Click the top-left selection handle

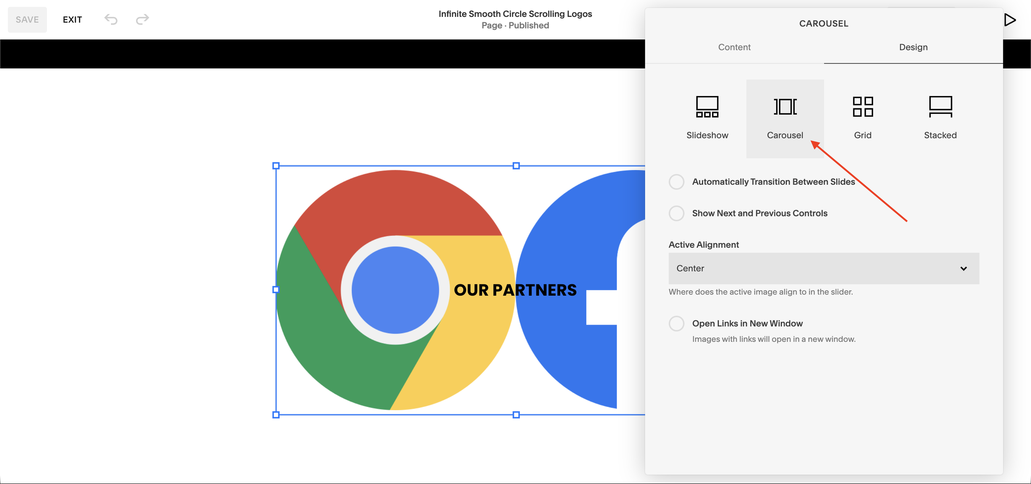[x=276, y=166]
